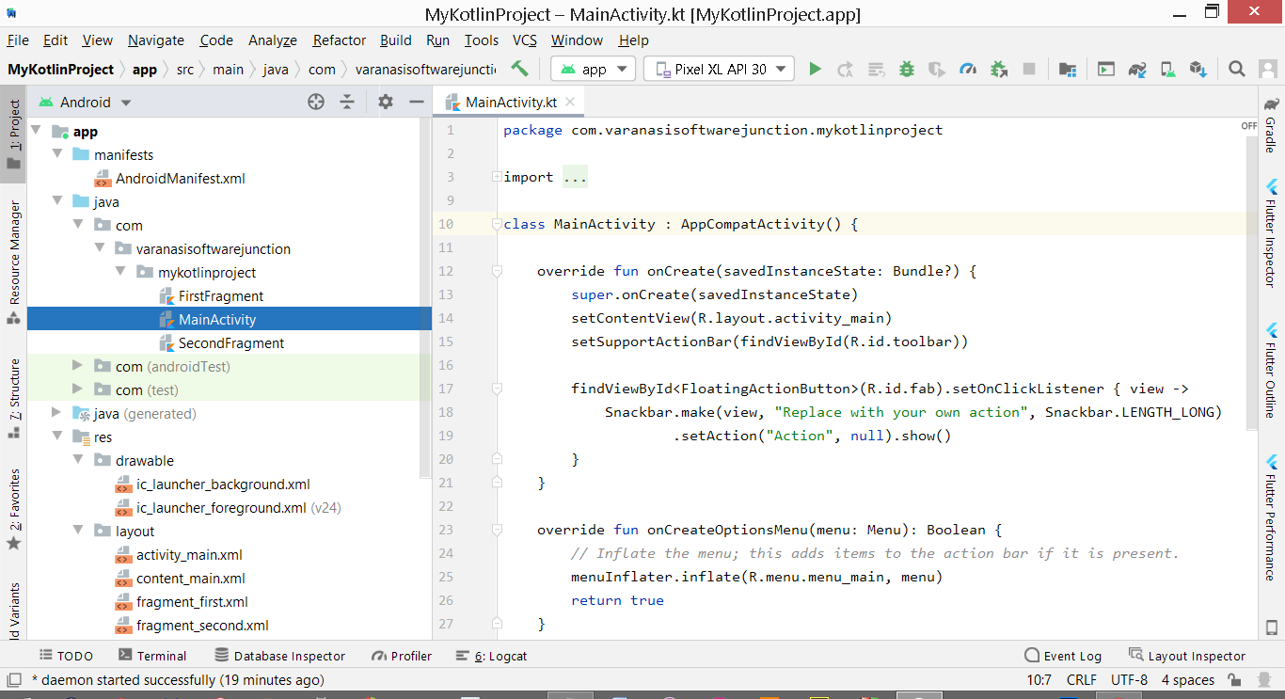Viewport: 1285px width, 699px height.
Task: Open the Analyze menu
Action: [273, 40]
